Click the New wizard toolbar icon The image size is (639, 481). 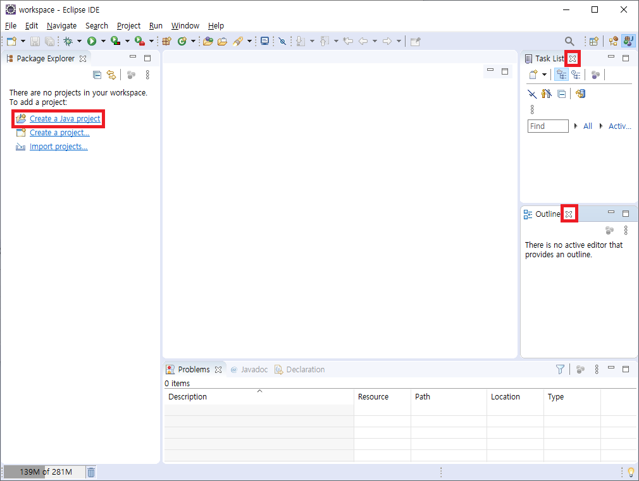point(12,41)
